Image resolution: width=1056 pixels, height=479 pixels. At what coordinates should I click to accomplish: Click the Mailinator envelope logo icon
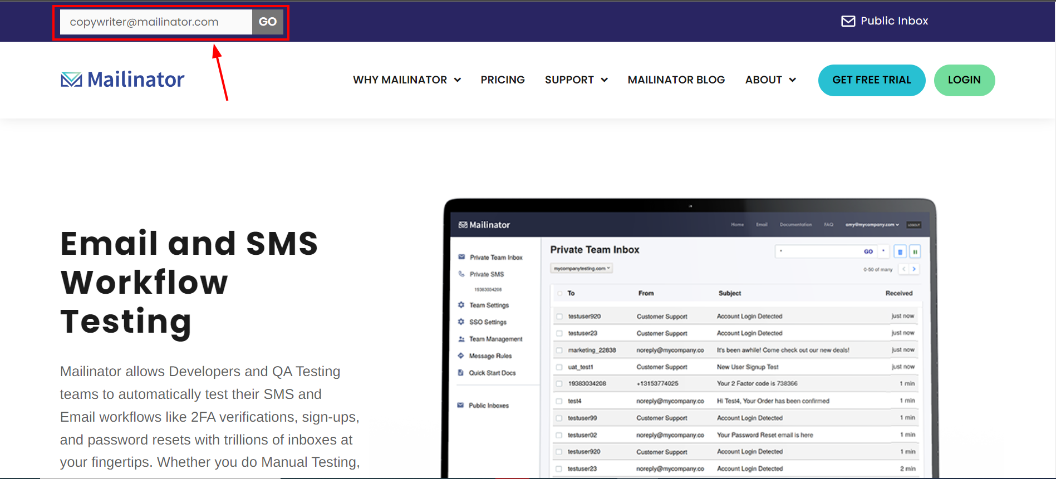tap(71, 80)
